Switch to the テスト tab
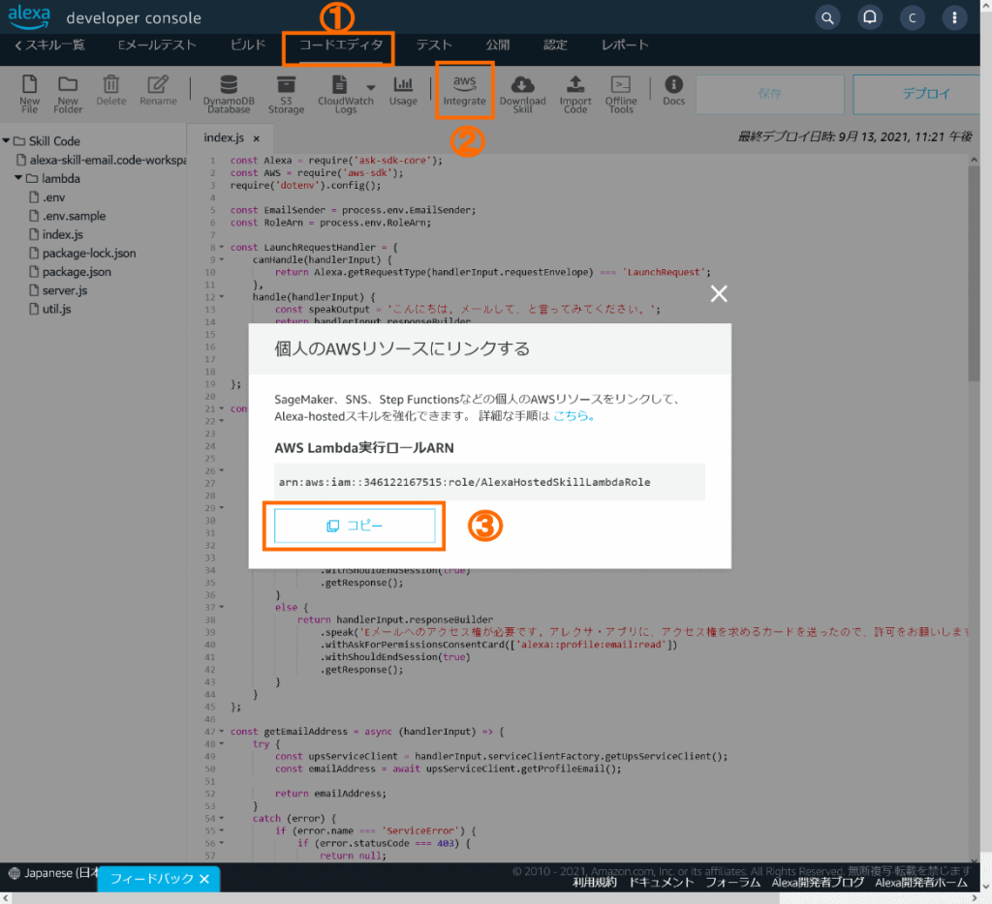Screen dimensions: 992x904 [x=434, y=45]
